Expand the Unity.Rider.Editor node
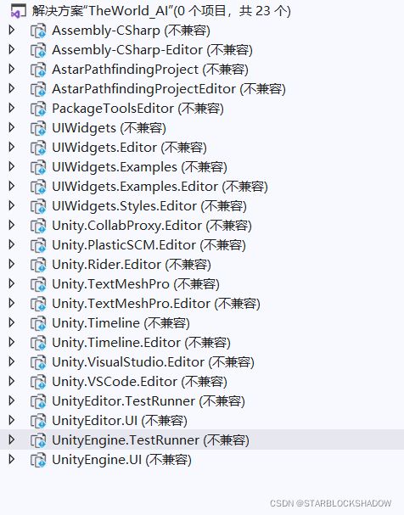The image size is (404, 515). (x=12, y=265)
